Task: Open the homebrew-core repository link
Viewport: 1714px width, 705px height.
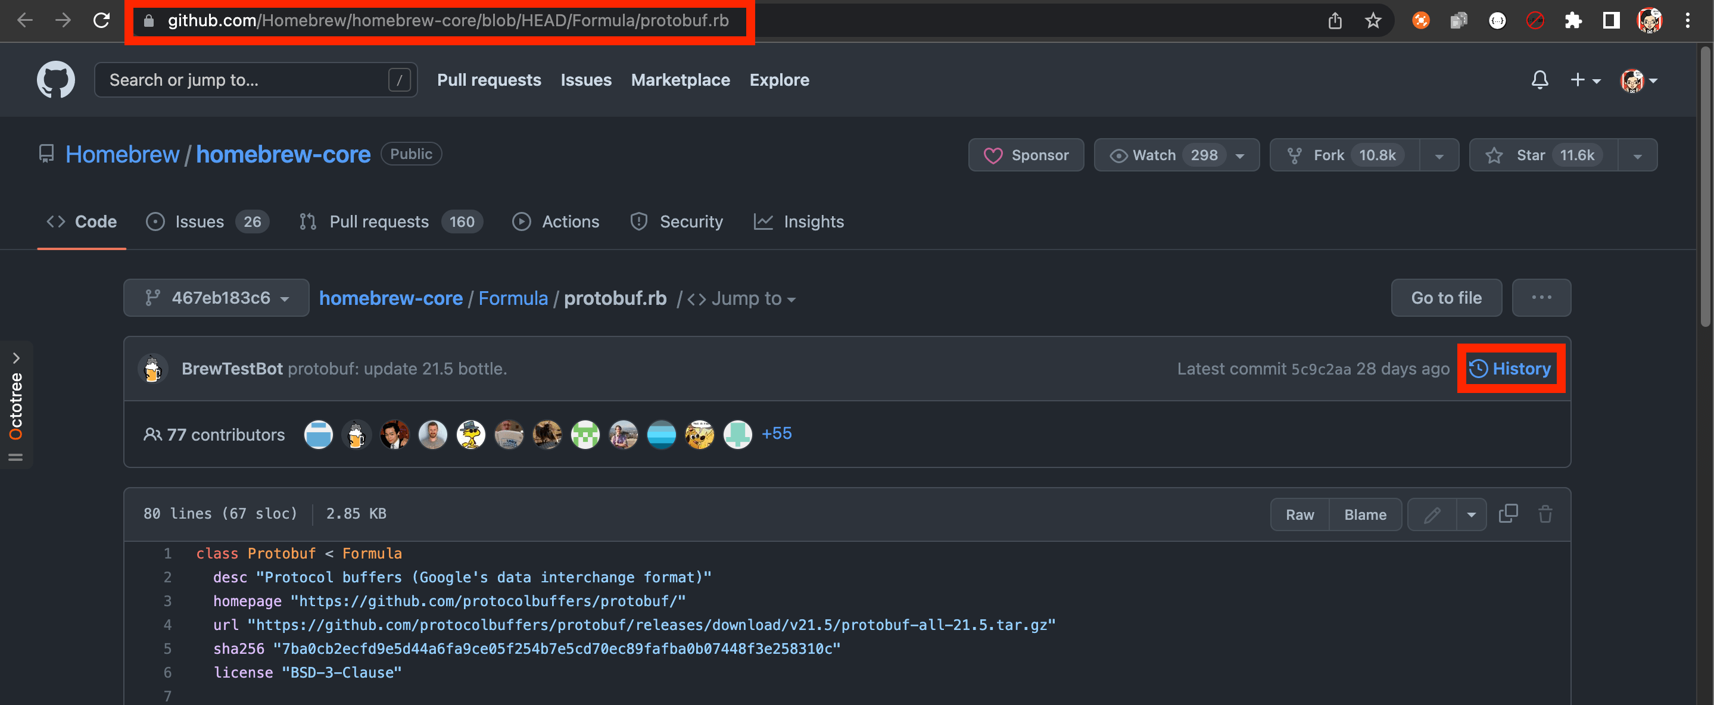Action: (x=283, y=154)
